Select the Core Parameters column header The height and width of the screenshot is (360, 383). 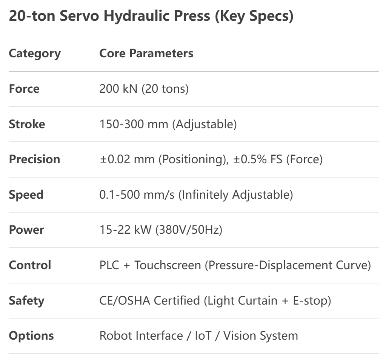coord(146,53)
